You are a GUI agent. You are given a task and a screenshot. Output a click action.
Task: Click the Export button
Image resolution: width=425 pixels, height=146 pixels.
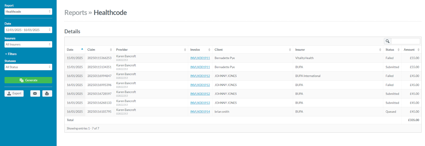[x=14, y=93]
